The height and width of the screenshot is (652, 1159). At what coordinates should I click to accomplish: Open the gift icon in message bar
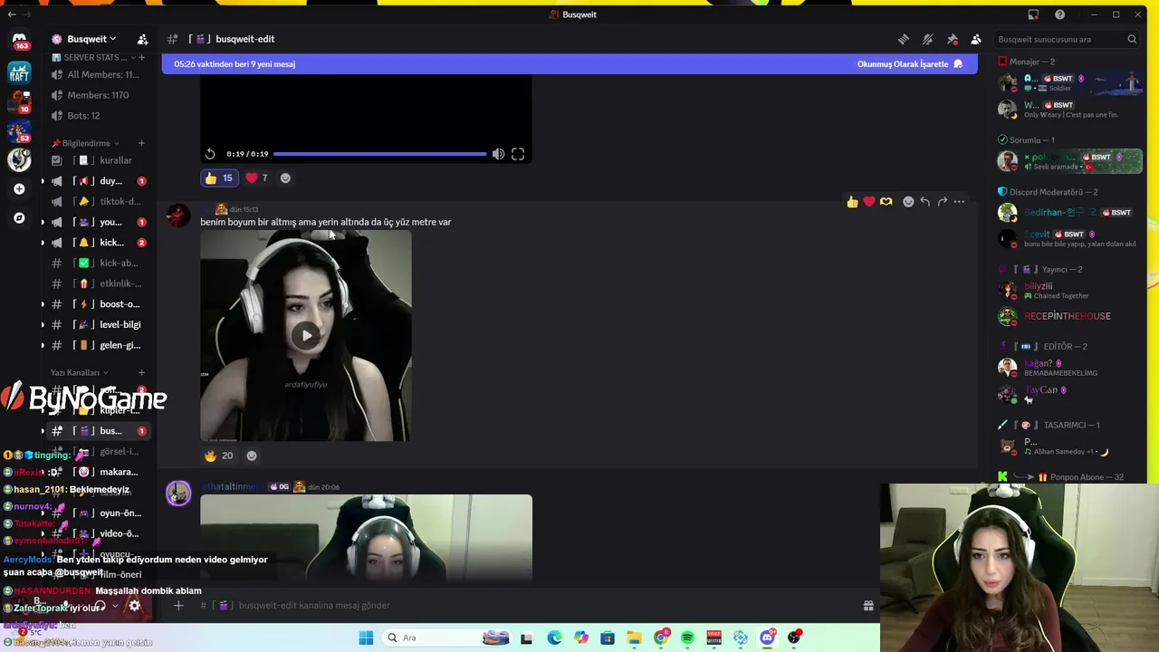tap(868, 605)
